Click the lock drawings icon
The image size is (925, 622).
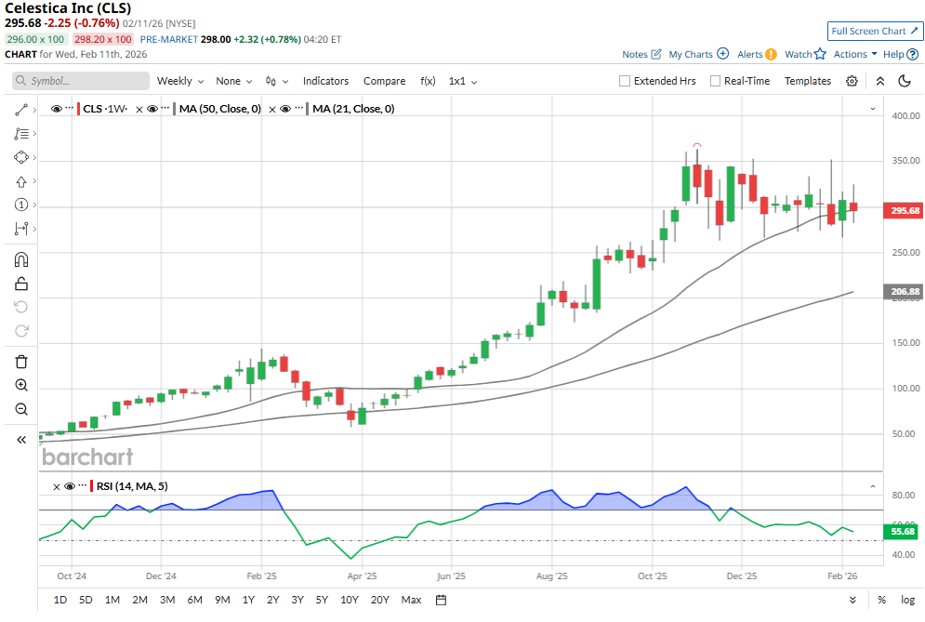coord(21,284)
